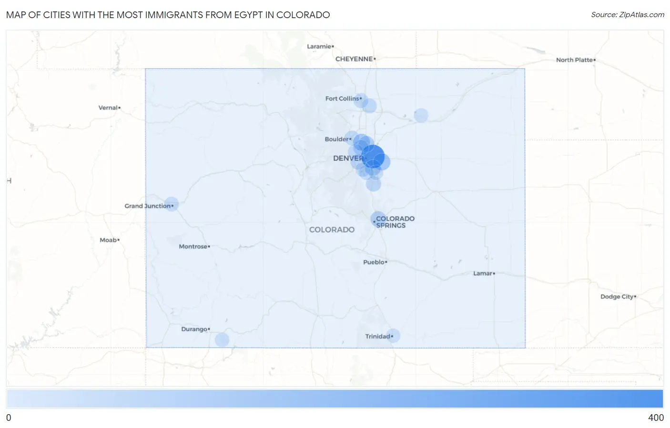Click the color gradient legend bar
670x428 pixels.
(x=335, y=398)
